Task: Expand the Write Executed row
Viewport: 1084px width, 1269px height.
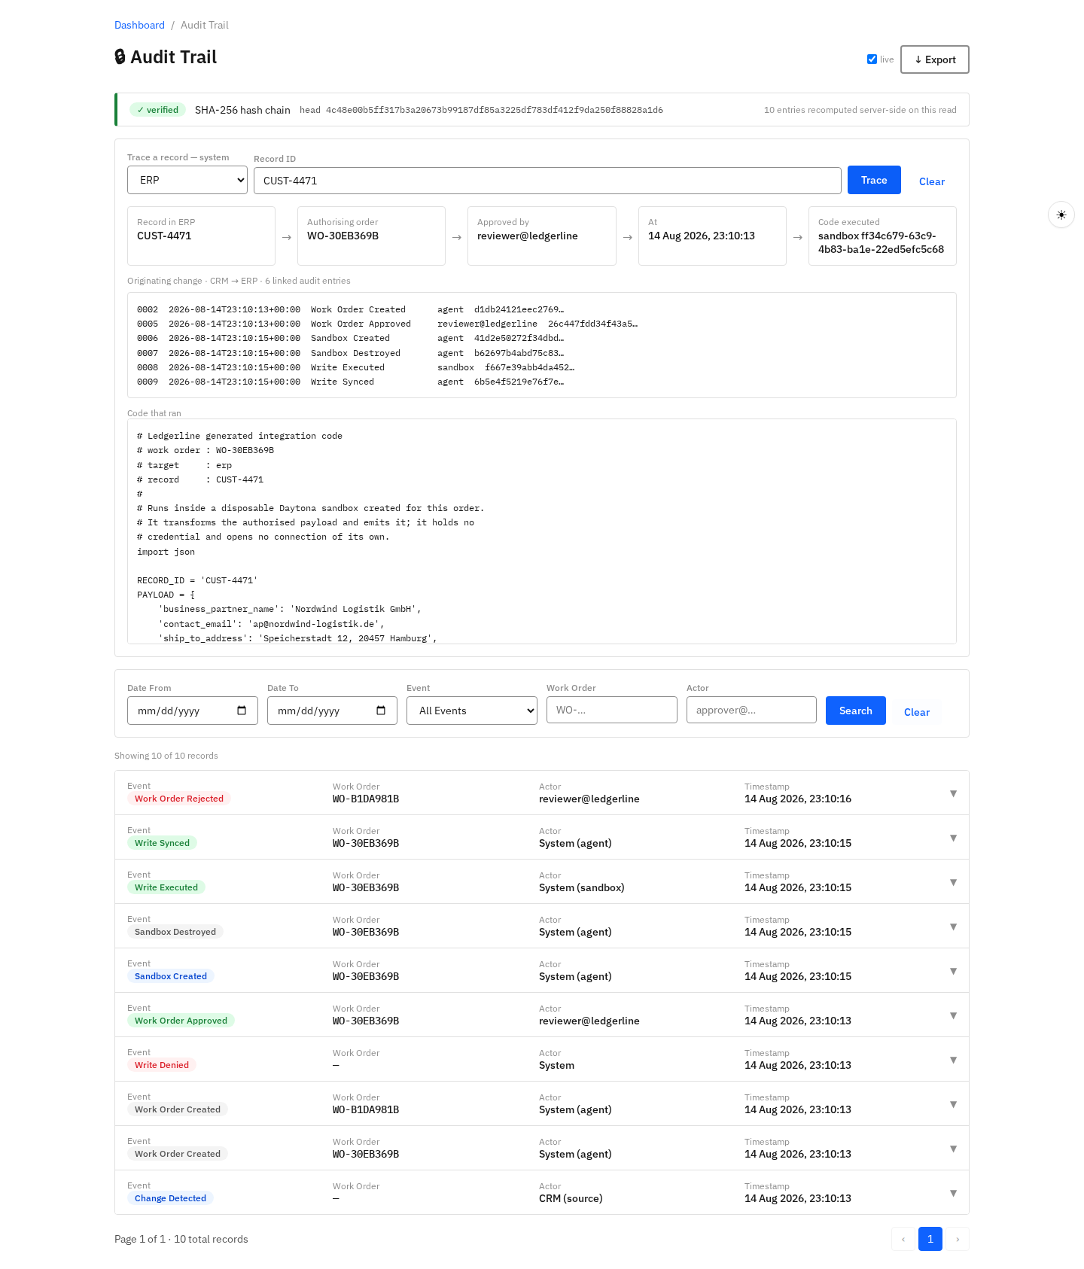Action: 542,881
